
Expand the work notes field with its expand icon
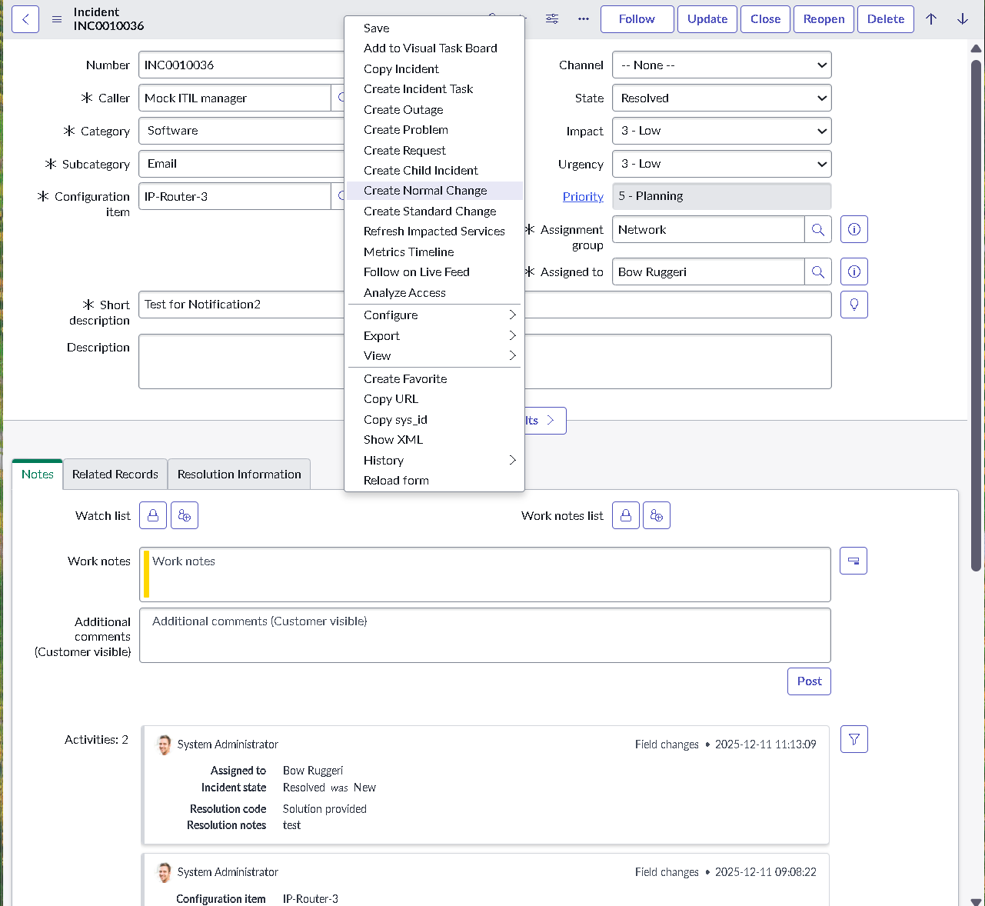coord(853,561)
